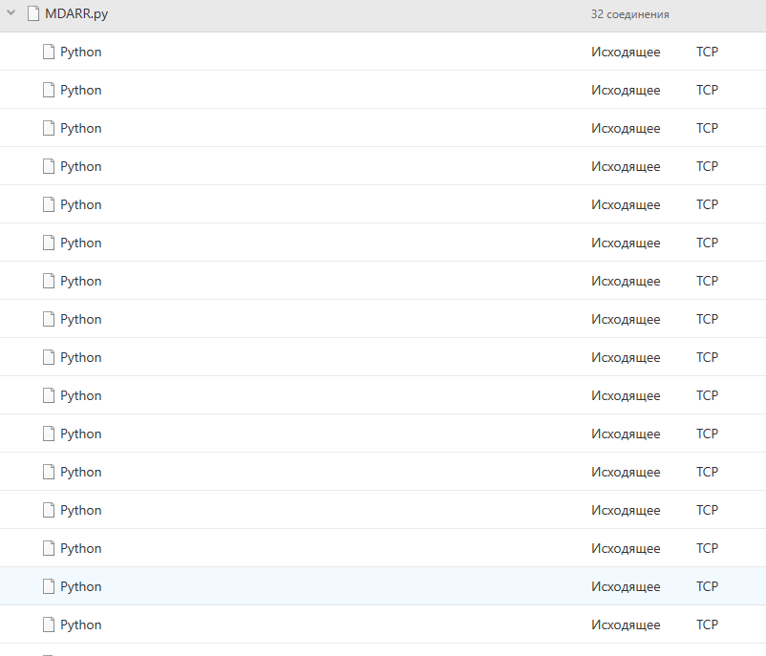Select the highlighted Python connection label
The width and height of the screenshot is (766, 656).
point(80,586)
